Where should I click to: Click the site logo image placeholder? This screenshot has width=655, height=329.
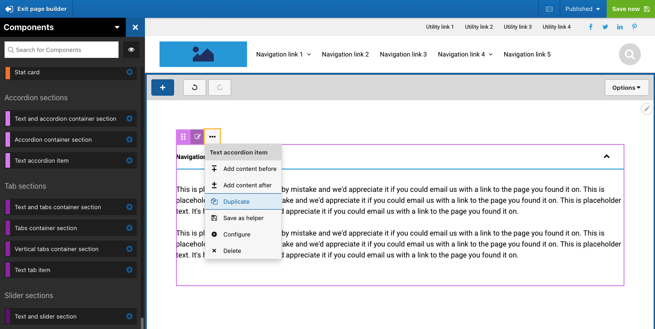(203, 54)
